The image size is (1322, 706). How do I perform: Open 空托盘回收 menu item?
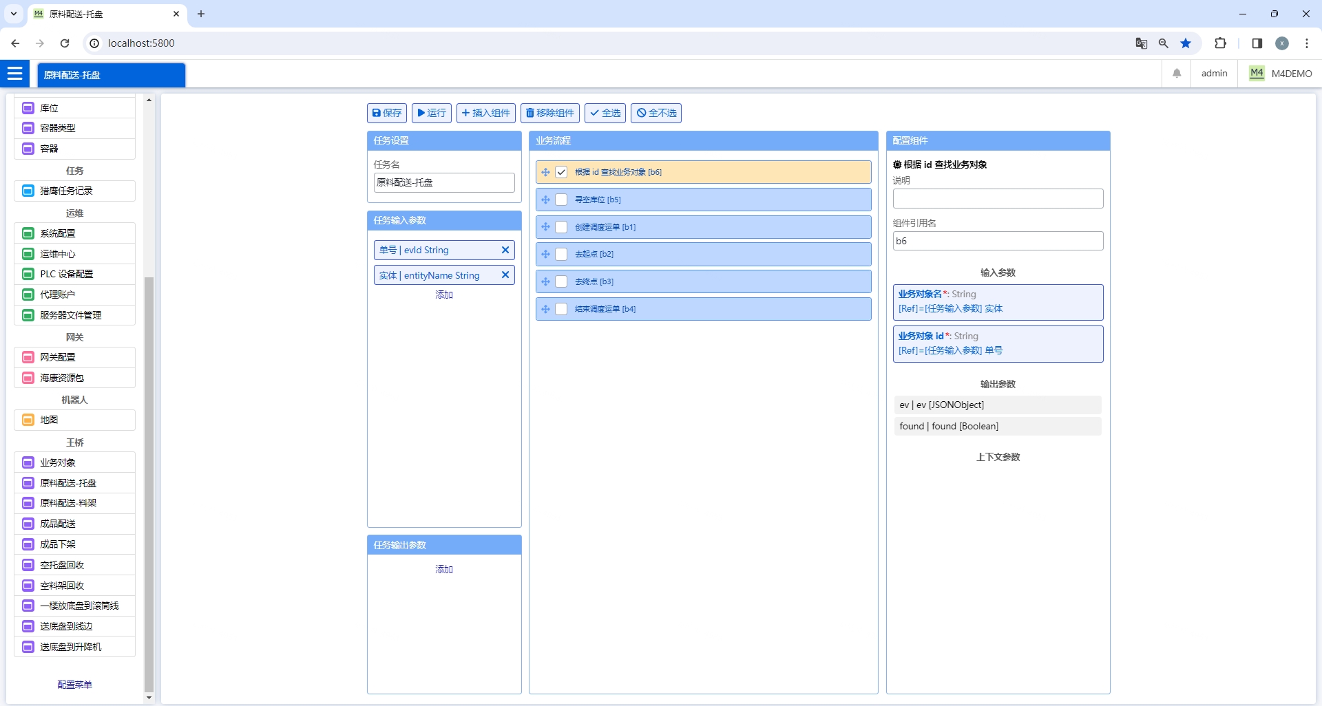coord(74,565)
